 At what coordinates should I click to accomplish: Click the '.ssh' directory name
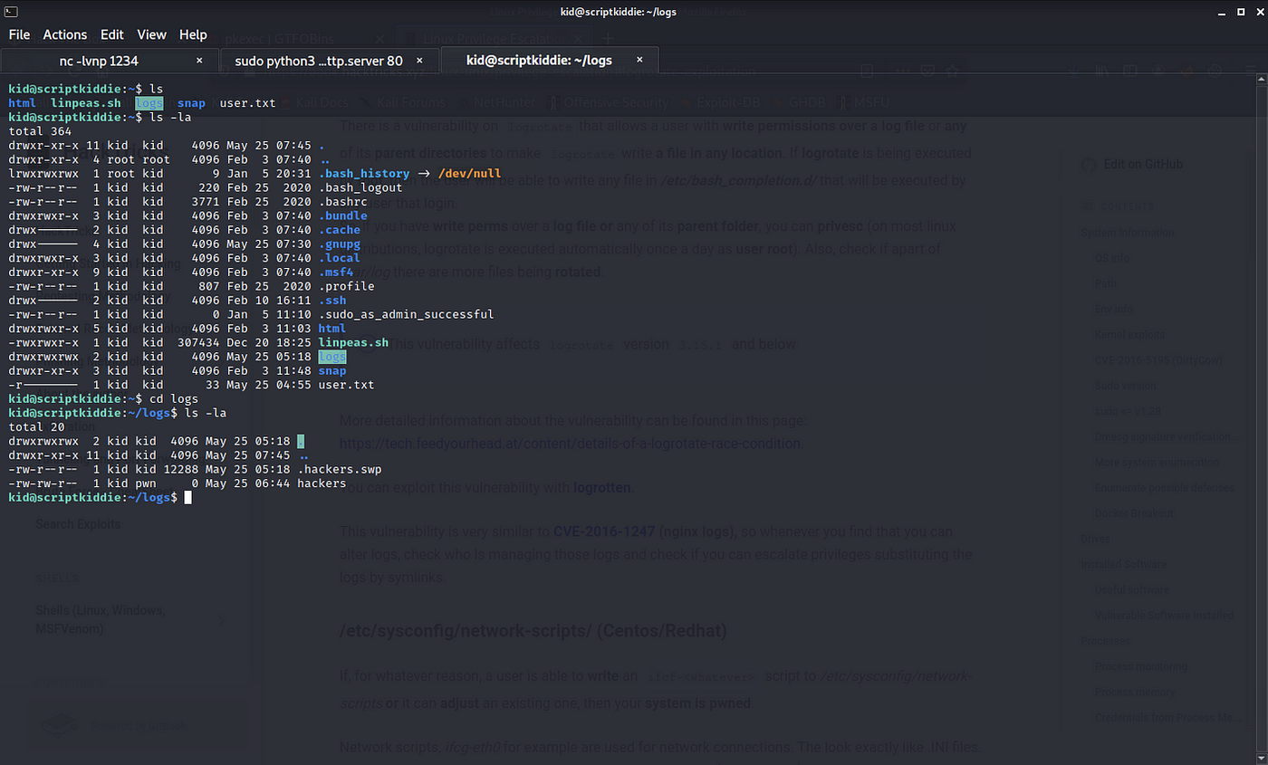pyautogui.click(x=332, y=301)
